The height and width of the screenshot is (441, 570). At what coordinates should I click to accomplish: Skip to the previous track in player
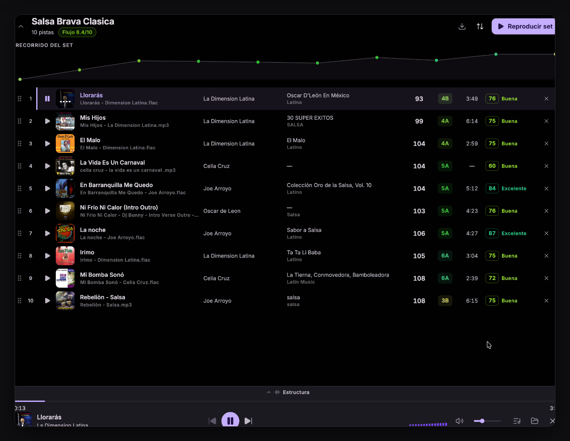tap(213, 421)
